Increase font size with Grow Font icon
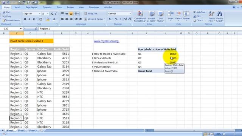The height and width of the screenshot is (136, 242). click(x=52, y=14)
